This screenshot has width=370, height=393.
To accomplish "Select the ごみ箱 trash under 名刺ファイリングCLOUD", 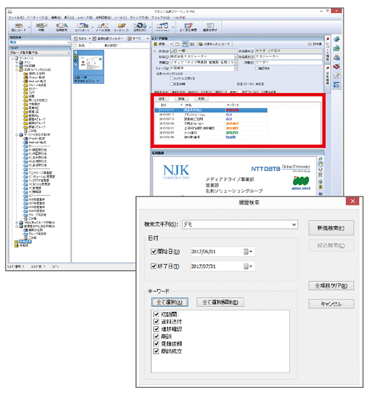I will pyautogui.click(x=30, y=131).
